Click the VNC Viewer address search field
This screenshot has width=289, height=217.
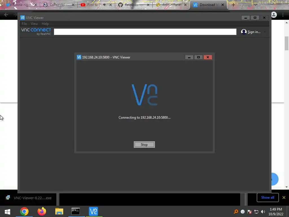click(145, 32)
